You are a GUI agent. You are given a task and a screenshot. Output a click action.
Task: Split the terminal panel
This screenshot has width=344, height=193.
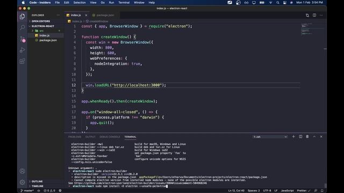300,137
